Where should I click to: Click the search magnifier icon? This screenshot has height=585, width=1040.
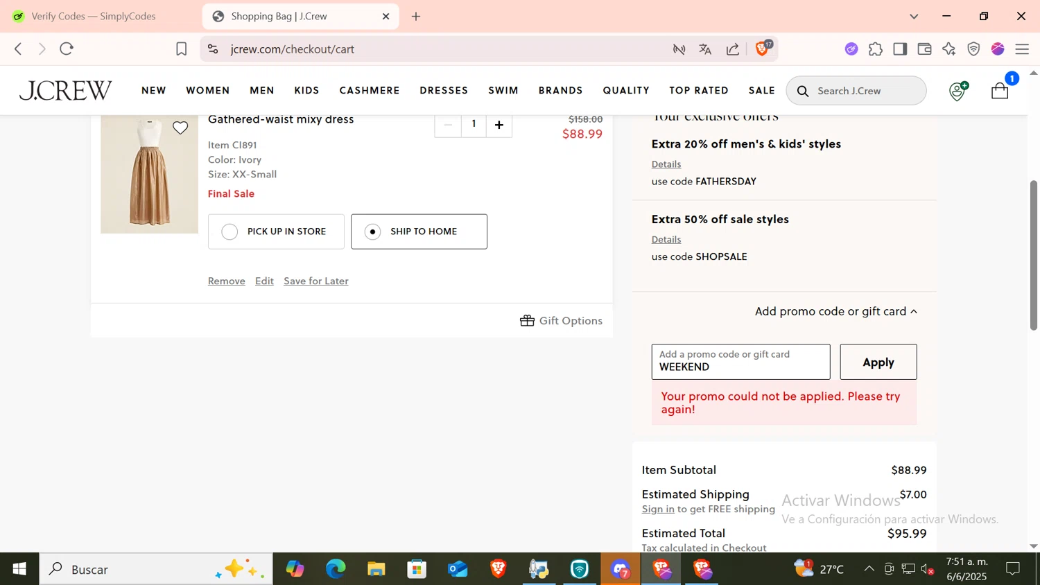(x=803, y=91)
